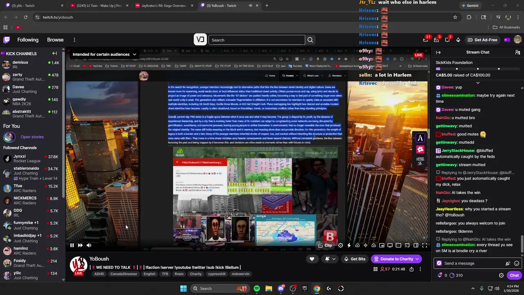Open Browse page
Image resolution: width=524 pixels, height=295 pixels.
coord(55,40)
